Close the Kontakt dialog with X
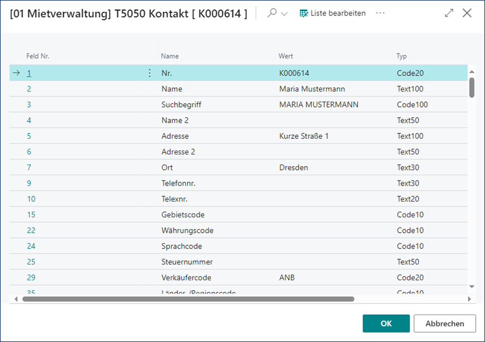The width and height of the screenshot is (485, 342). coord(467,13)
